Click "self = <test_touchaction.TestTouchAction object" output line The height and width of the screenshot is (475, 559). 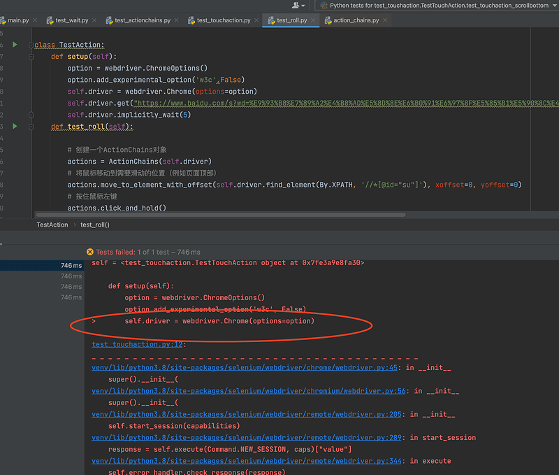(x=228, y=263)
